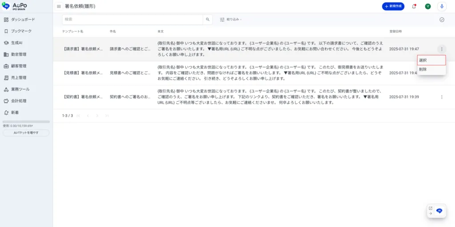
Task: Click date 2025-07-31 19:39
Action: click(404, 97)
